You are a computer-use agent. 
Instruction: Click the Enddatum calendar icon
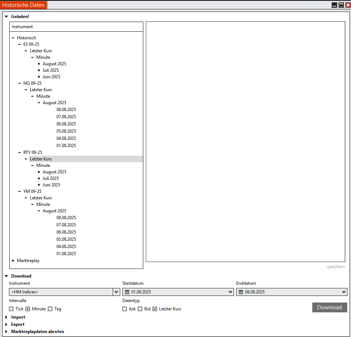[x=241, y=292]
